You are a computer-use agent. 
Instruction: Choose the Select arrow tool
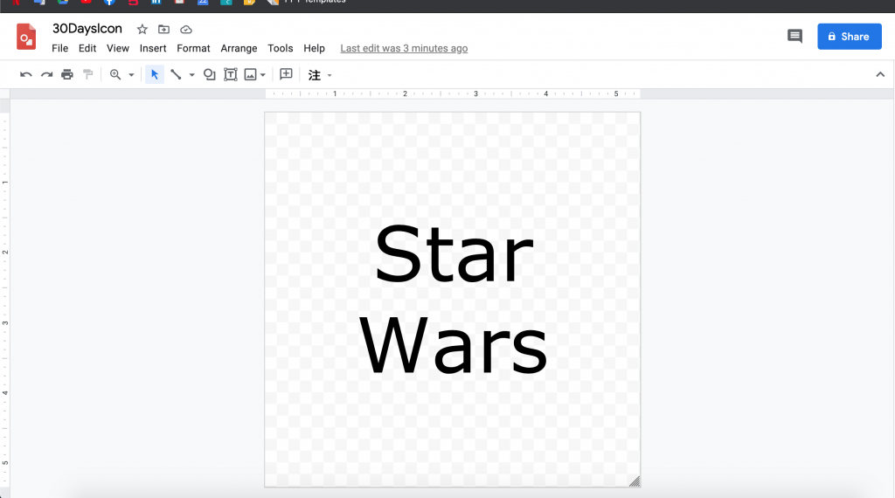click(154, 75)
